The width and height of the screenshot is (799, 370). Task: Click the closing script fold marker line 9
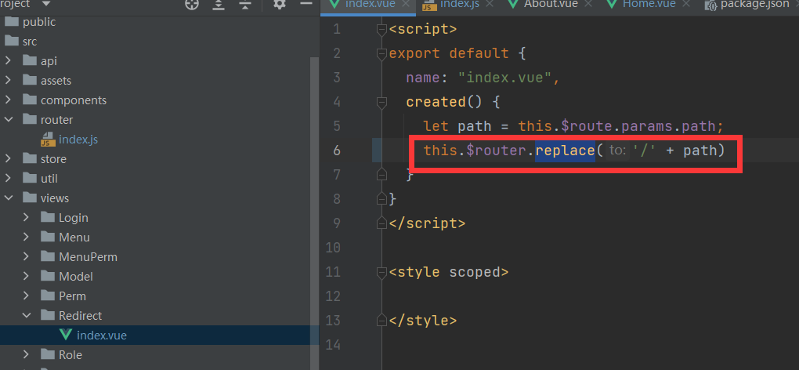coord(381,223)
